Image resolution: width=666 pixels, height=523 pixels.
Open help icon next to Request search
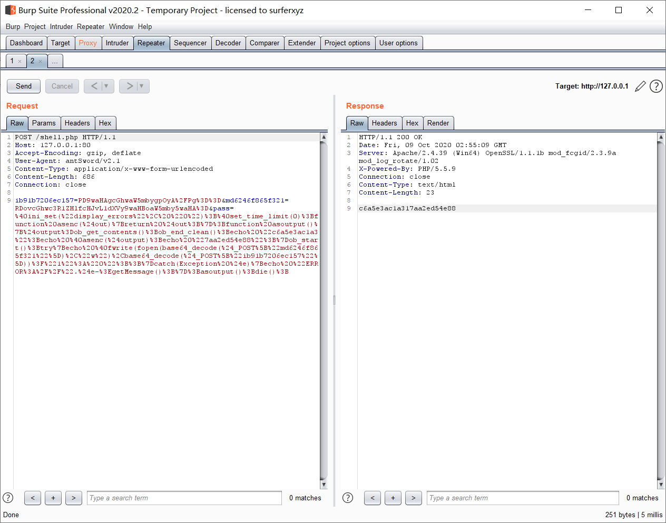[8, 498]
